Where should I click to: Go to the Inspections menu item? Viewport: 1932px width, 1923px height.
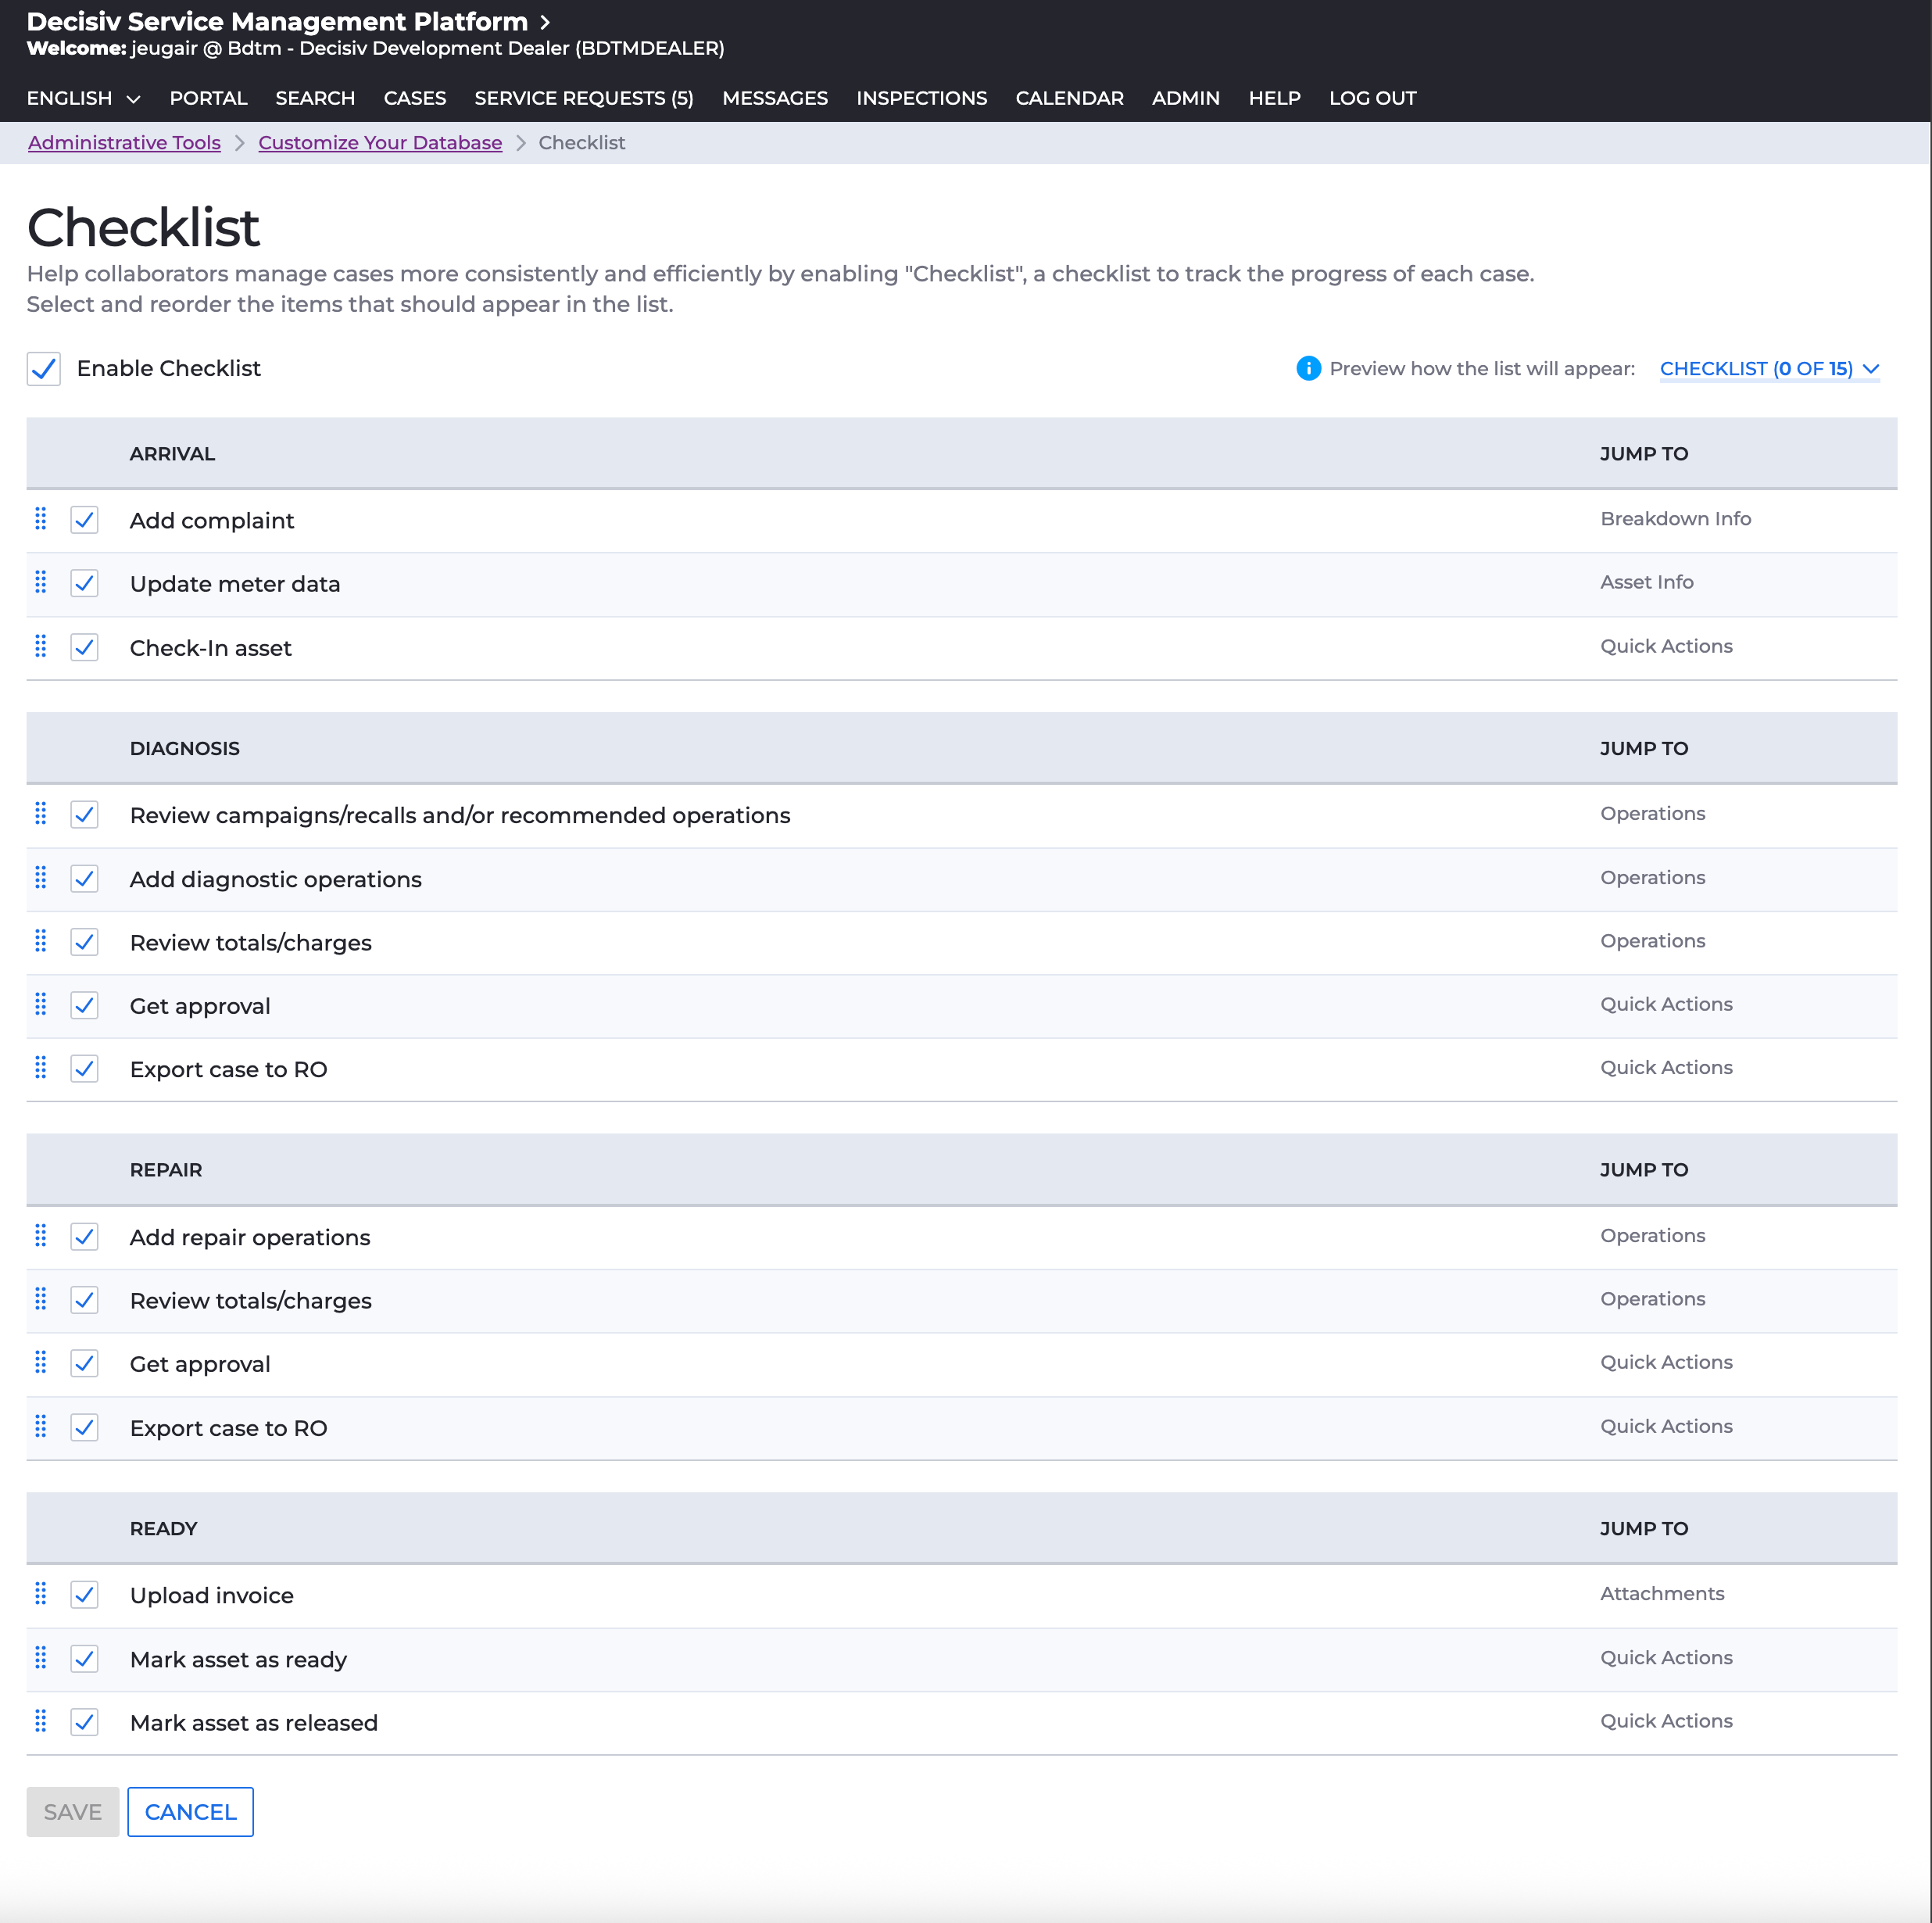tap(921, 98)
